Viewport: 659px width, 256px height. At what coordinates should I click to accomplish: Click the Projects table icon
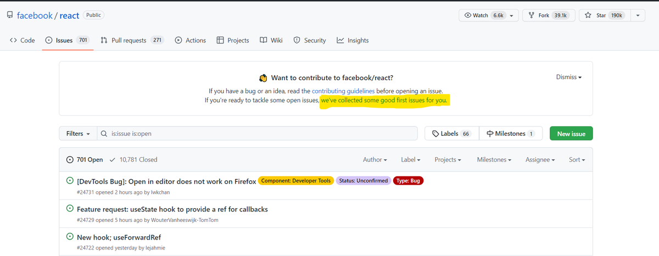click(x=220, y=40)
